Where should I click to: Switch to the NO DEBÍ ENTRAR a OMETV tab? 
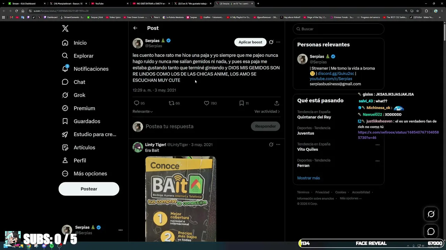pos(151,3)
